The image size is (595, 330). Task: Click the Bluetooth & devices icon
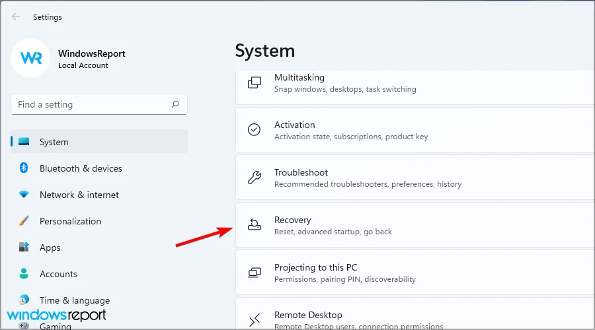point(24,168)
